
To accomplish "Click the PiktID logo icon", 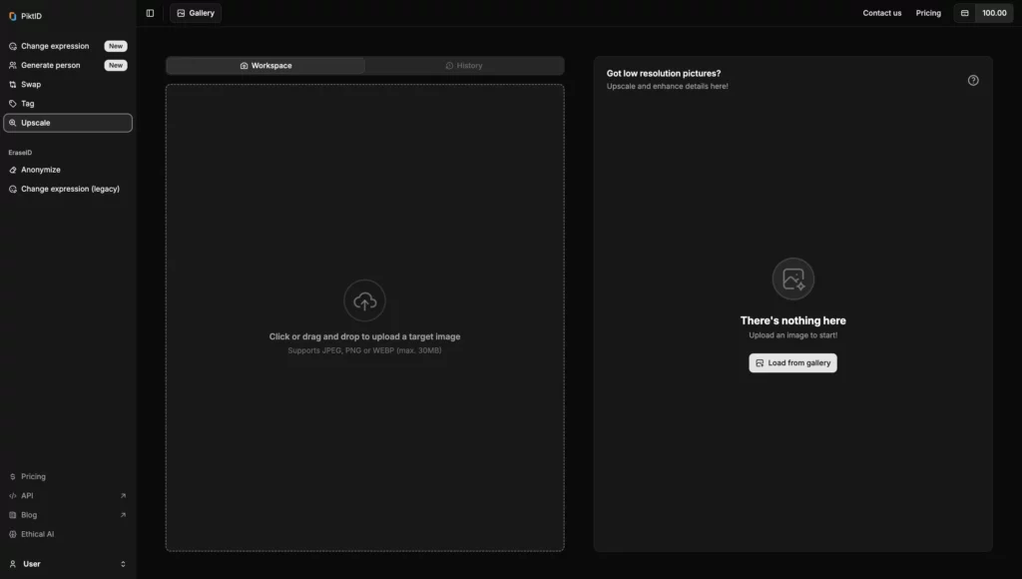I will point(13,16).
